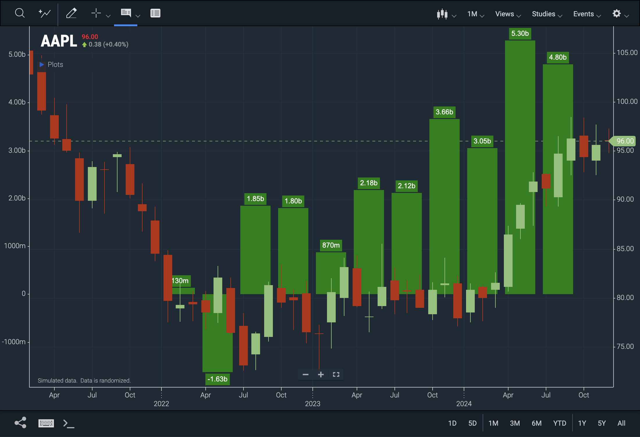Activate the crosshair cursor tool
This screenshot has height=437, width=640.
(x=96, y=13)
